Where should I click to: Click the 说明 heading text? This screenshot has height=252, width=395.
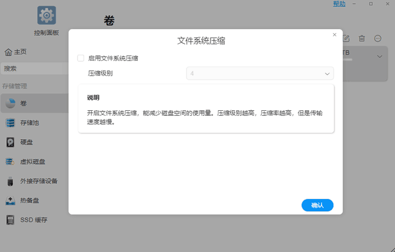tap(93, 97)
